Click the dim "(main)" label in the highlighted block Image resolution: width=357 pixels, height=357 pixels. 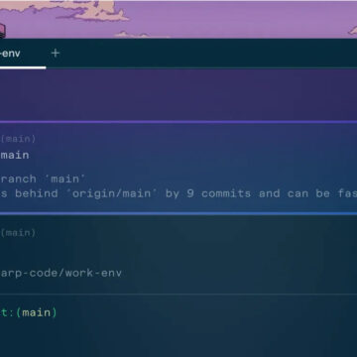pos(18,139)
